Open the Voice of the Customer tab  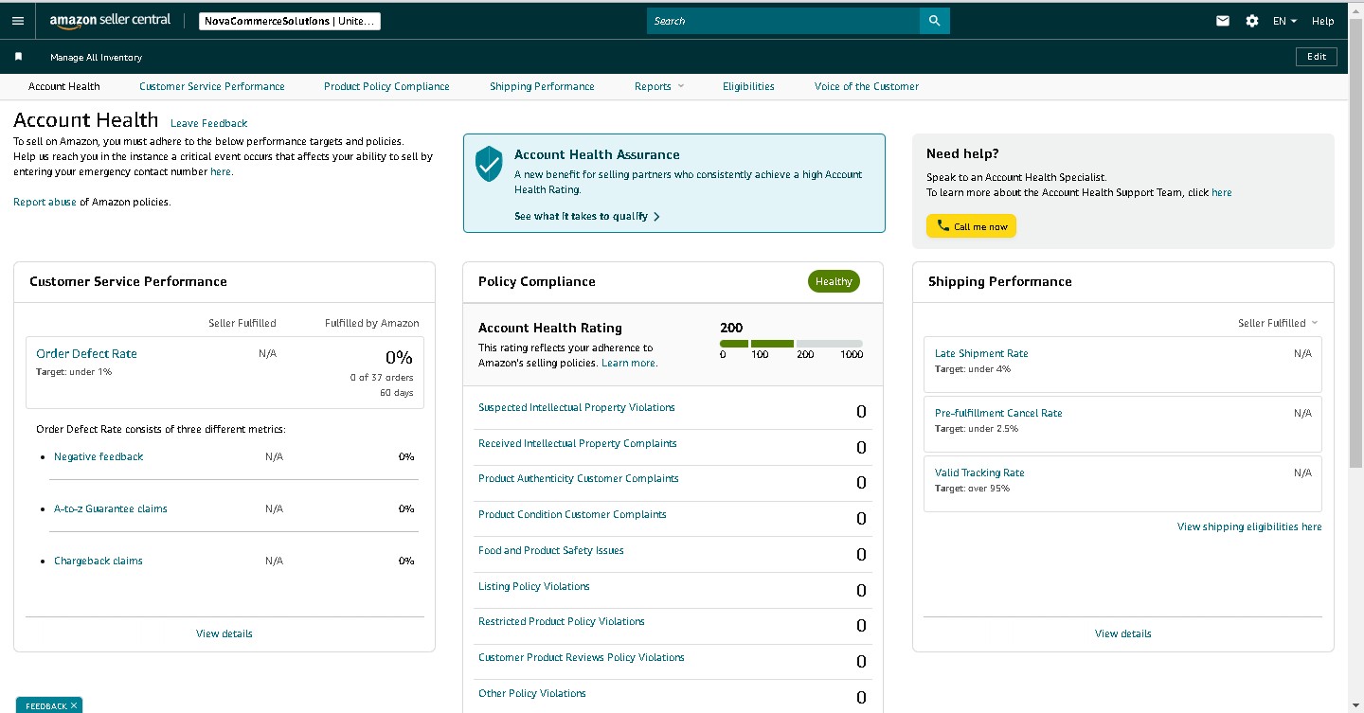(x=867, y=86)
